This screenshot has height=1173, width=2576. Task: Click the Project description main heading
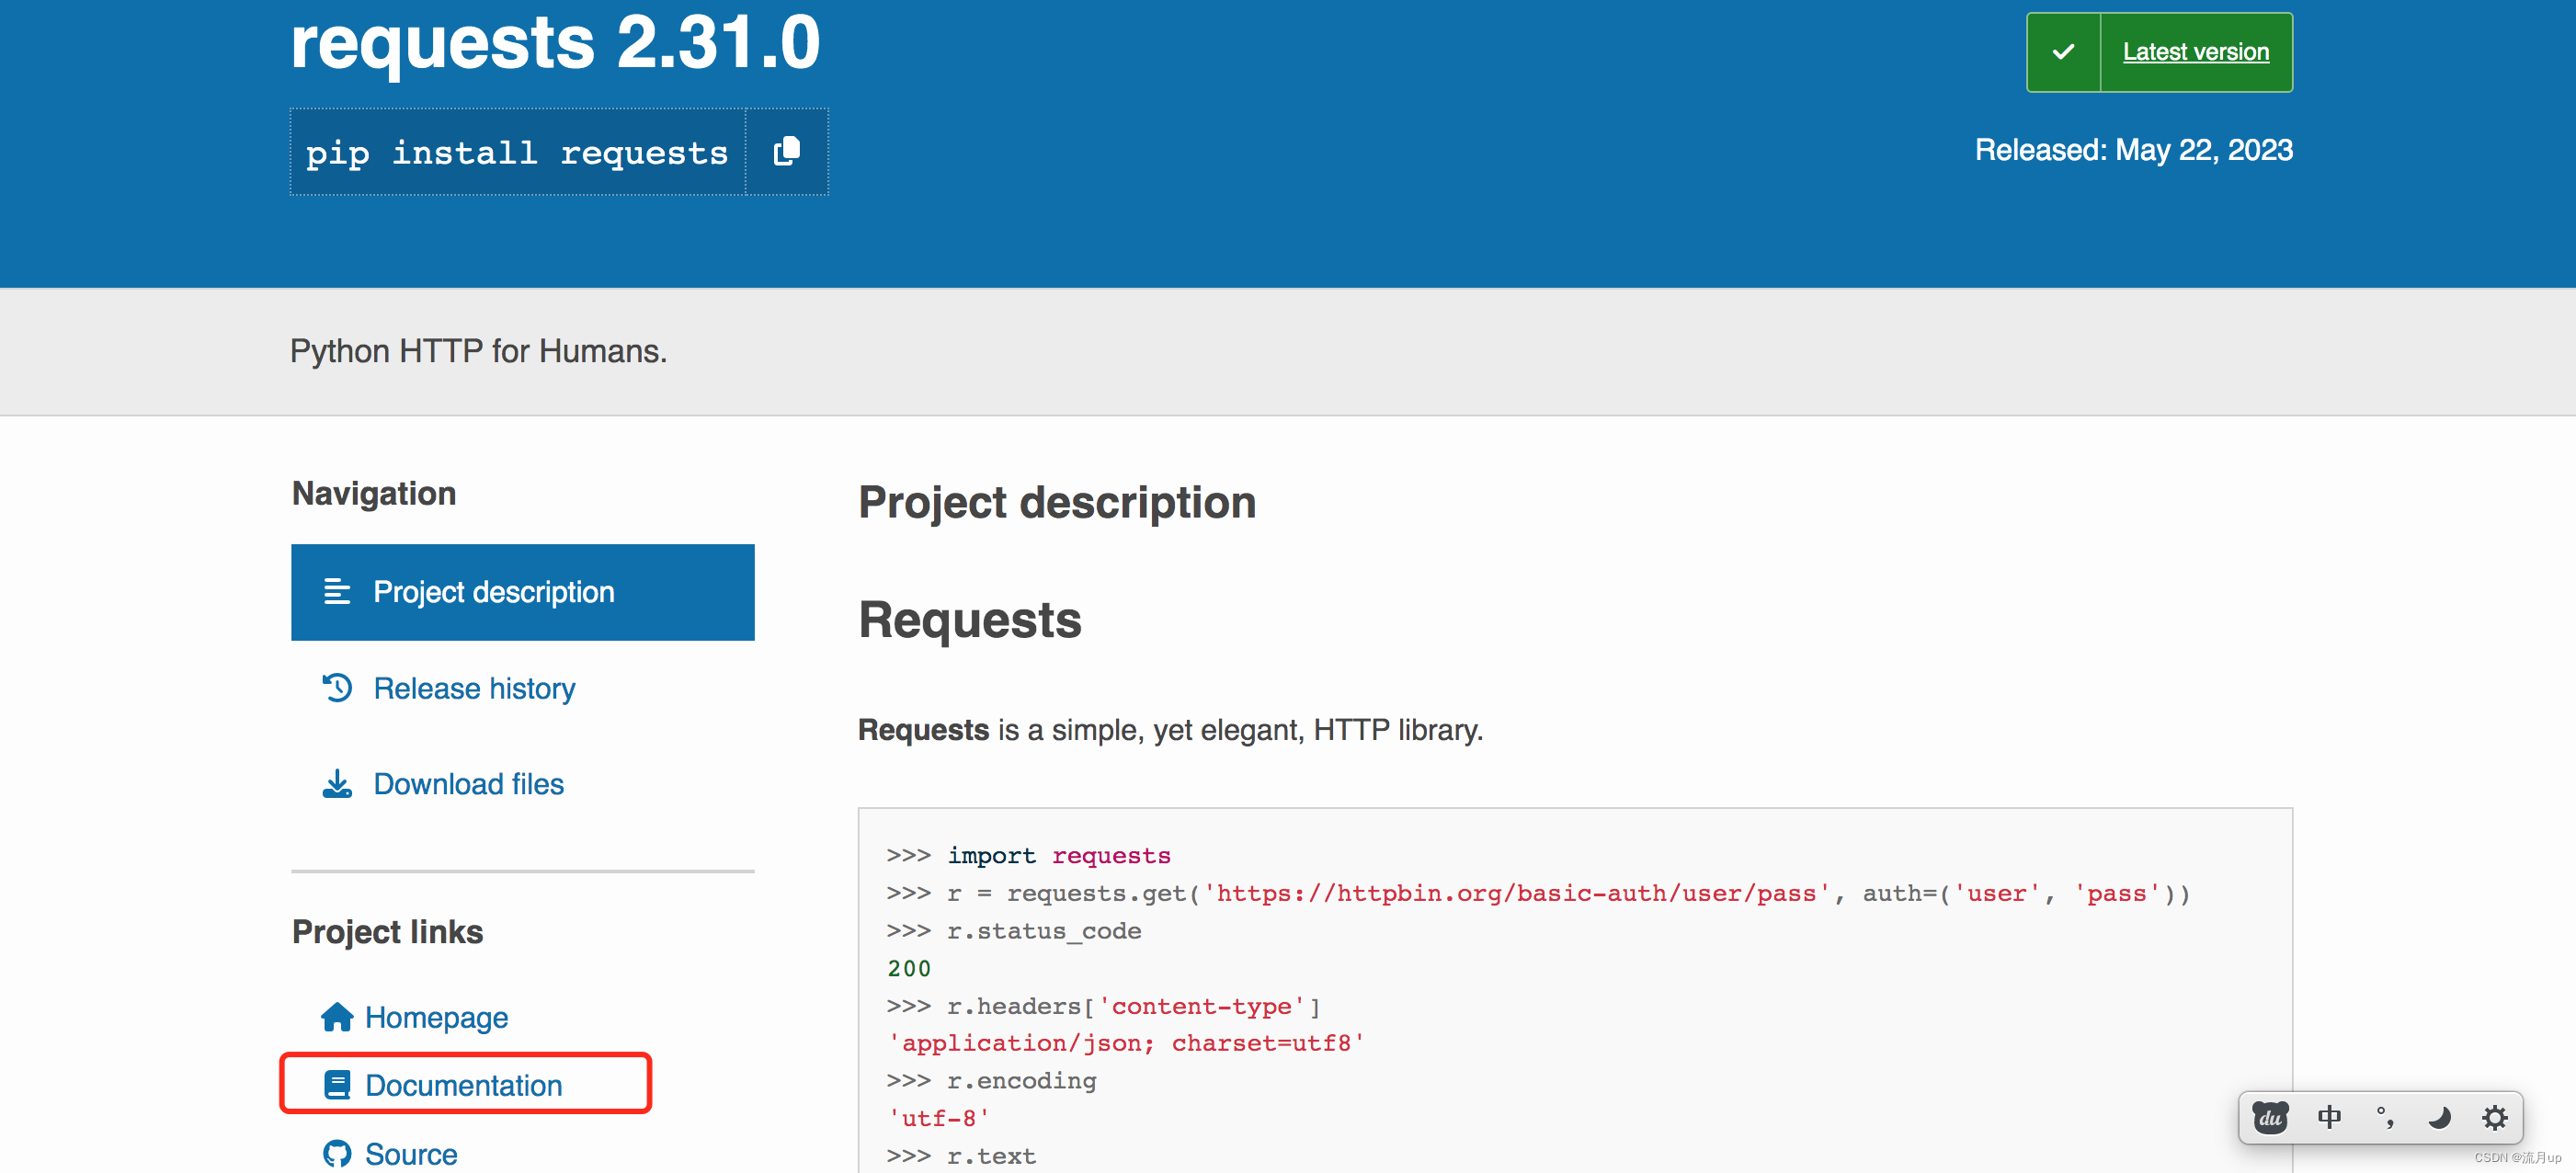coord(1057,502)
